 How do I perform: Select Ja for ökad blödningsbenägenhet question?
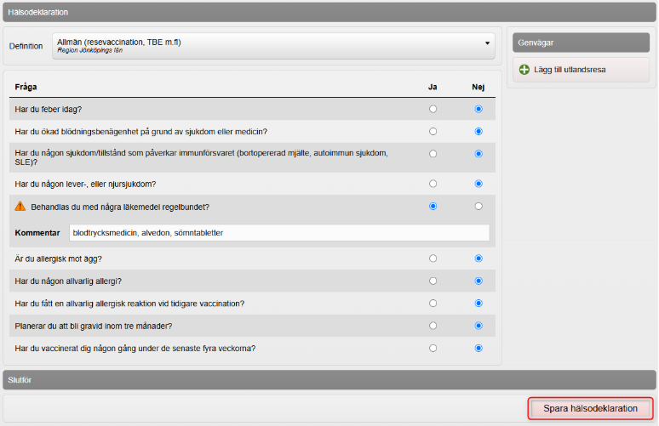(433, 131)
